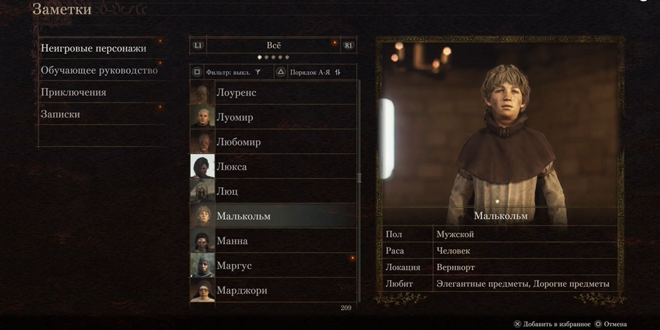Select Маргус in the character list

click(x=273, y=265)
